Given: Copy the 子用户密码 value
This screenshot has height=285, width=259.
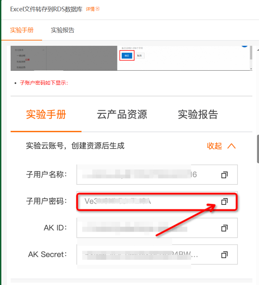Looking at the screenshot, I should tap(225, 201).
